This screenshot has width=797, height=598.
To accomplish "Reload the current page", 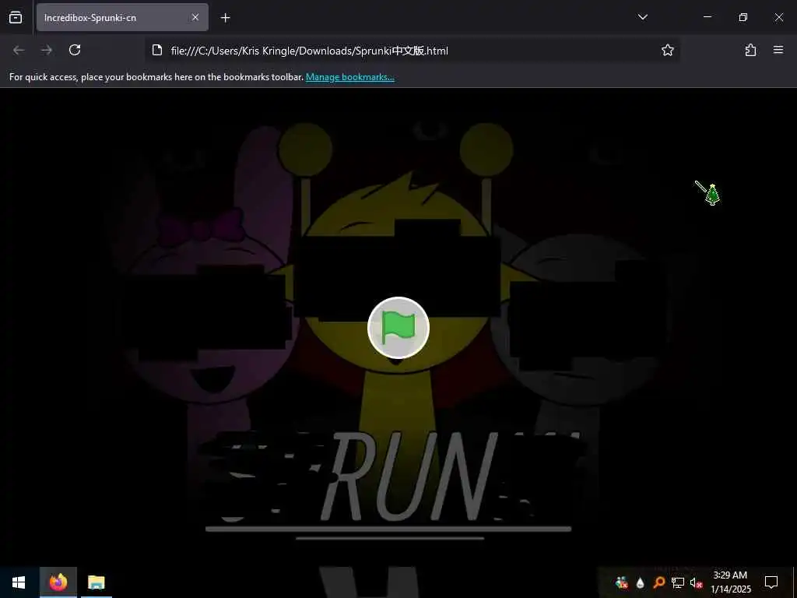I will coord(75,50).
